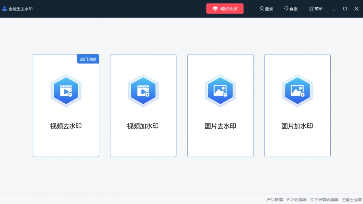
Task: Click the 登录 user login icon
Action: (x=261, y=8)
